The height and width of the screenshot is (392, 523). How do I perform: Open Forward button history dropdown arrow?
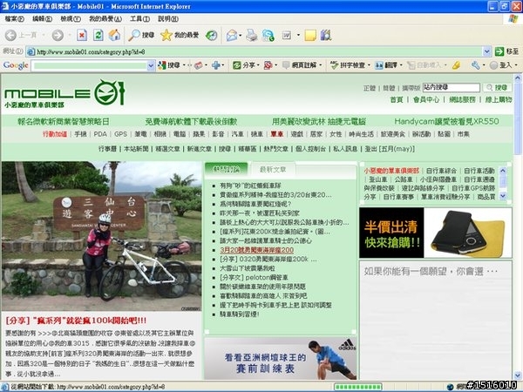70,35
